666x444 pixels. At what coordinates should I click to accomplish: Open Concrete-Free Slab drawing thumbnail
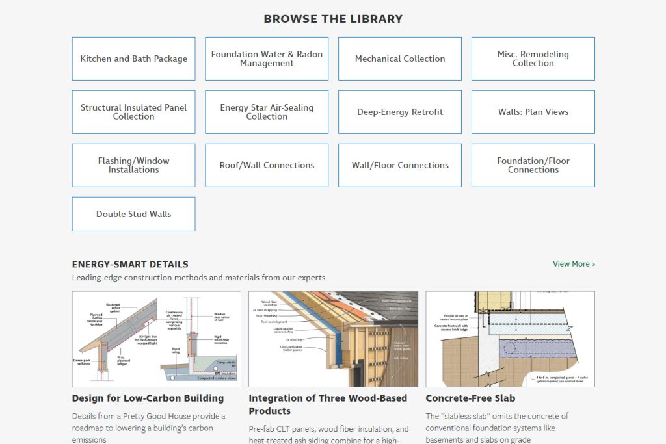(x=510, y=339)
